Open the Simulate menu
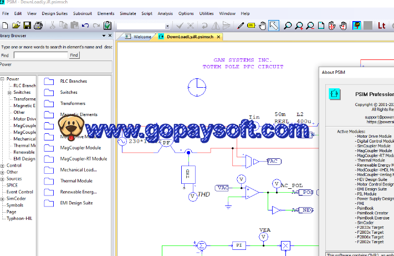394x256 pixels. (x=127, y=13)
